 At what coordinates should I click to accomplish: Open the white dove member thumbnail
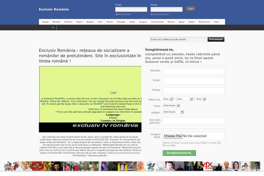[x=160, y=166]
